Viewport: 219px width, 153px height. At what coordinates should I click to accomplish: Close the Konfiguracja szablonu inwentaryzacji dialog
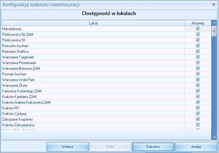(x=214, y=5)
